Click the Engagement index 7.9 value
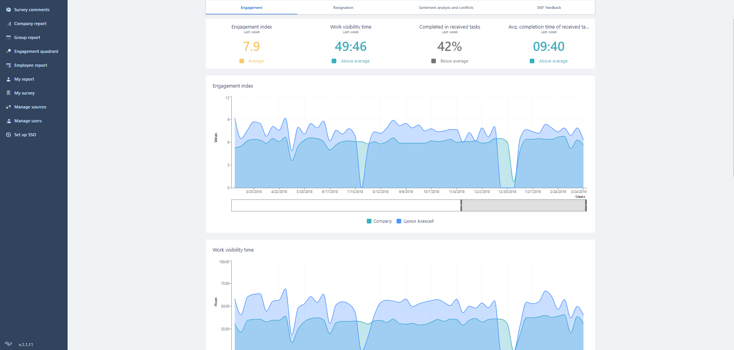The width and height of the screenshot is (734, 350). click(251, 47)
